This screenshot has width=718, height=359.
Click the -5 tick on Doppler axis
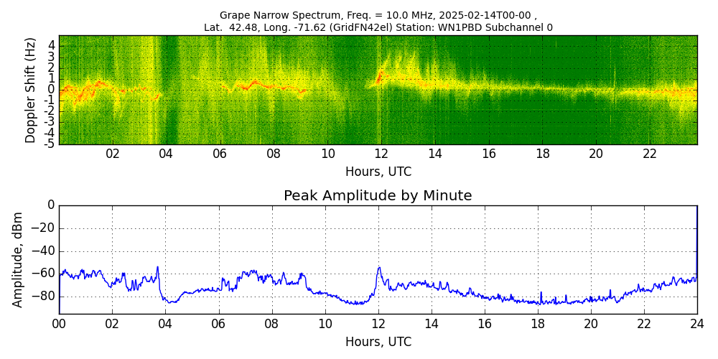pyautogui.click(x=50, y=144)
